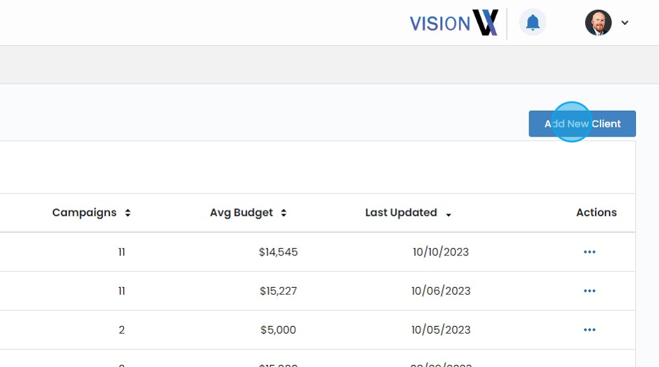Open actions menu for 10/10/2023 row
659x367 pixels.
point(589,252)
